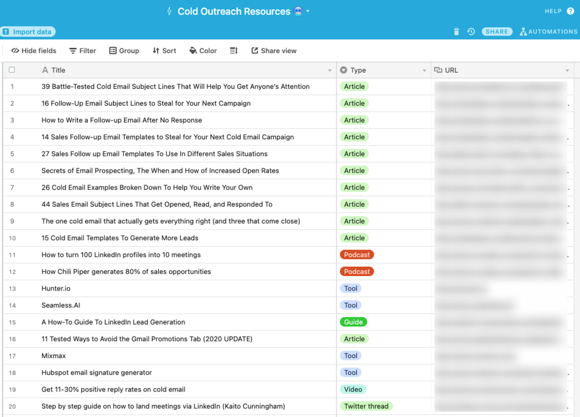Open the URL column dropdown arrow
This screenshot has height=417, width=580.
pyautogui.click(x=567, y=70)
